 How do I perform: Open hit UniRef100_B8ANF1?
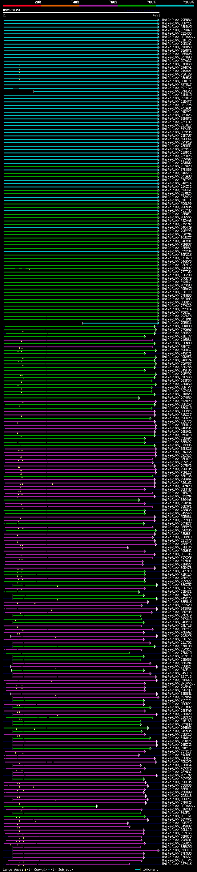tap(177, 50)
